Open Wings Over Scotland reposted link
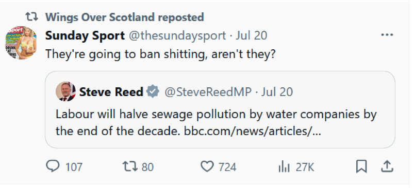Image resolution: width=414 pixels, height=188 pixels. (x=125, y=17)
